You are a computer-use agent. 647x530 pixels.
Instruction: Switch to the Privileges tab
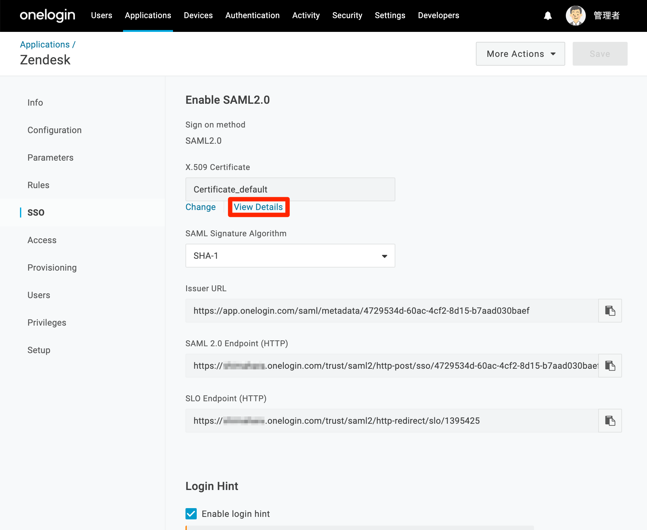click(x=47, y=322)
